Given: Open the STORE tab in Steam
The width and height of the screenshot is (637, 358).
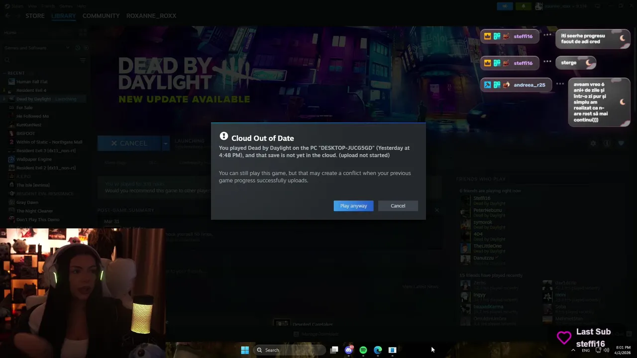Looking at the screenshot, I should pyautogui.click(x=35, y=16).
